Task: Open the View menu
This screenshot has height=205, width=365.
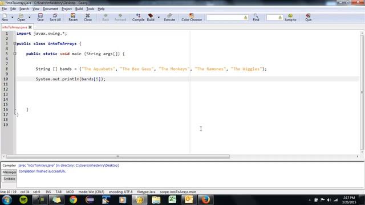Action: click(x=35, y=9)
